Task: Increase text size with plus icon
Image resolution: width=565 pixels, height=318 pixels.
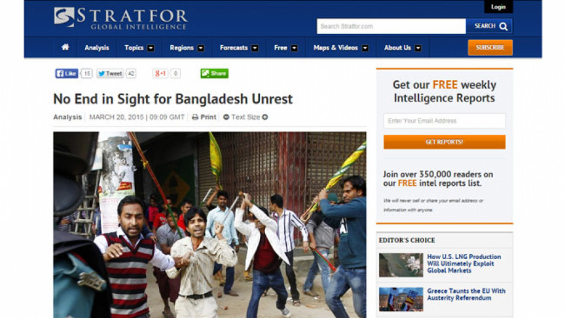Action: pyautogui.click(x=265, y=117)
